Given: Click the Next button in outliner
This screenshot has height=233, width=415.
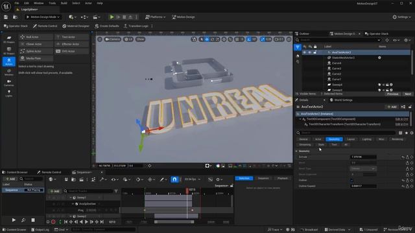Looking at the screenshot, I should pos(408,94).
